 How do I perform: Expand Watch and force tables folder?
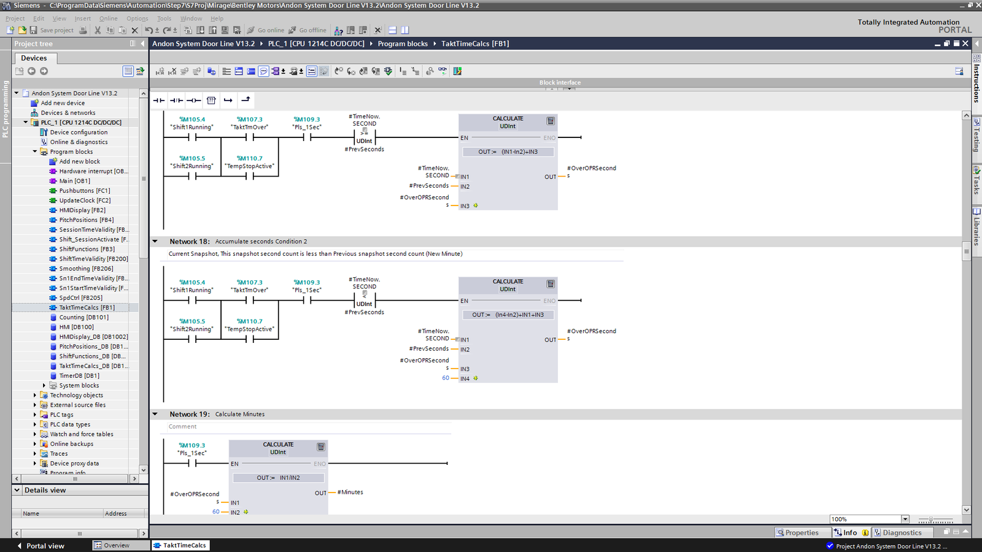(x=35, y=434)
